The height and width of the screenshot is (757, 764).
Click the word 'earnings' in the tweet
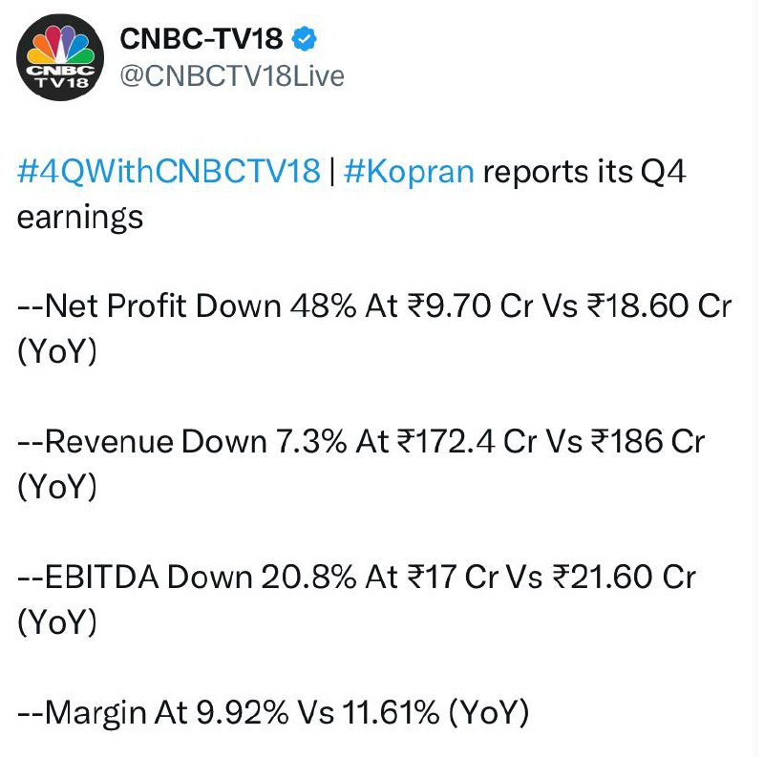point(80,218)
